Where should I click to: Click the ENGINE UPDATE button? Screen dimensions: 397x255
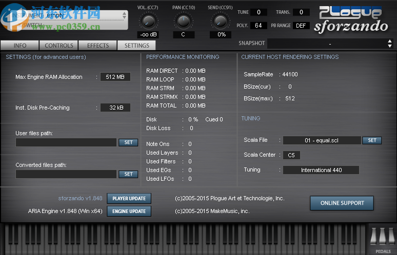[129, 211]
